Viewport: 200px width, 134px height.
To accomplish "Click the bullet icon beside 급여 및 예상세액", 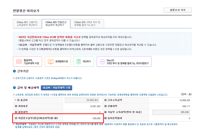I will click(14, 88).
